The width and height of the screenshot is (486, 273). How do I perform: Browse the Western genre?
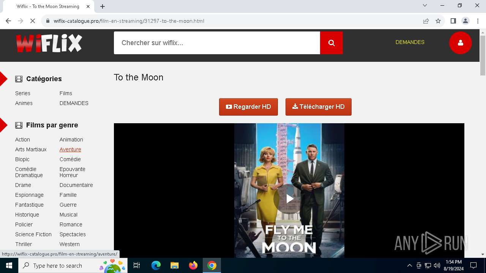tap(69, 244)
